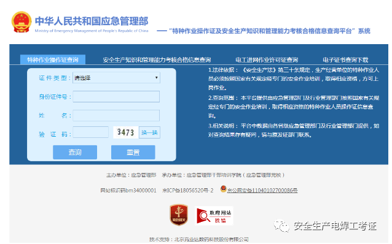Screen dimensions: 392x244
Task: Select 电工进网作业许可证查询 tab
Action: (x=267, y=60)
